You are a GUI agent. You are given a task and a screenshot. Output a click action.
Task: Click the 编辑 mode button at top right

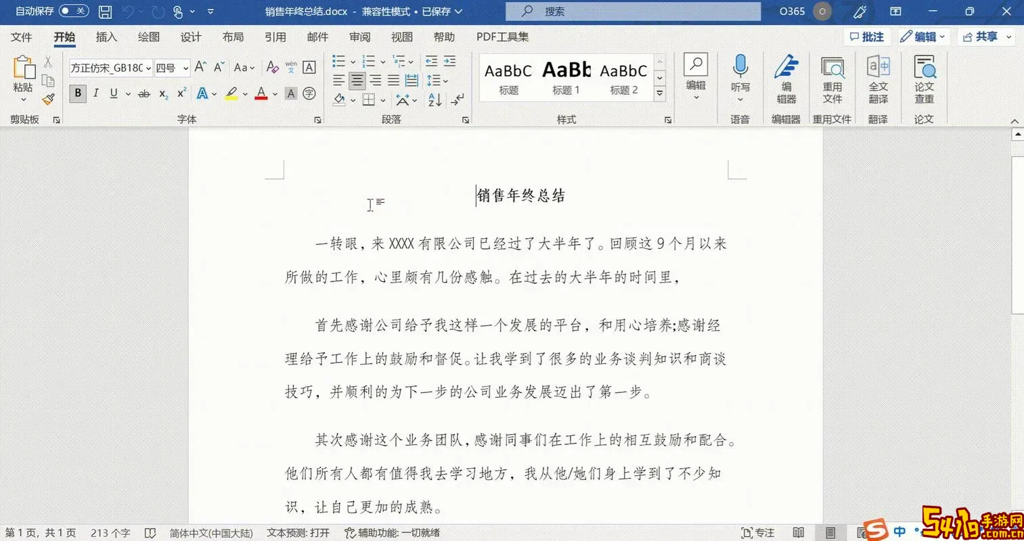click(923, 37)
